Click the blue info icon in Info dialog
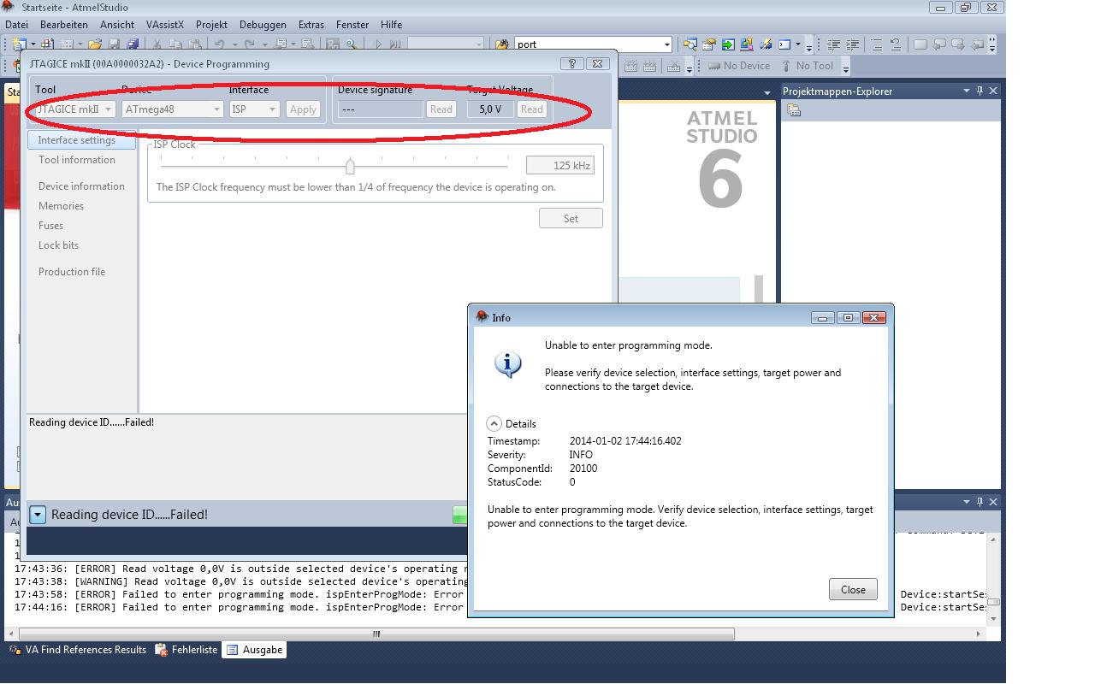Screen dimensions: 1095x684 click(x=508, y=363)
